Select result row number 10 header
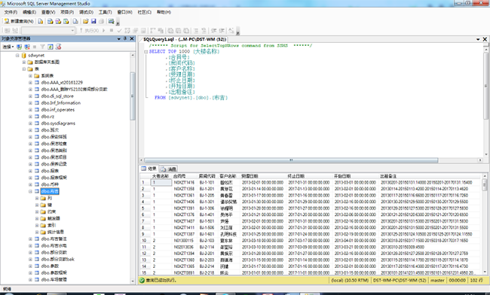Screen dimensions: 490x295 [145, 241]
